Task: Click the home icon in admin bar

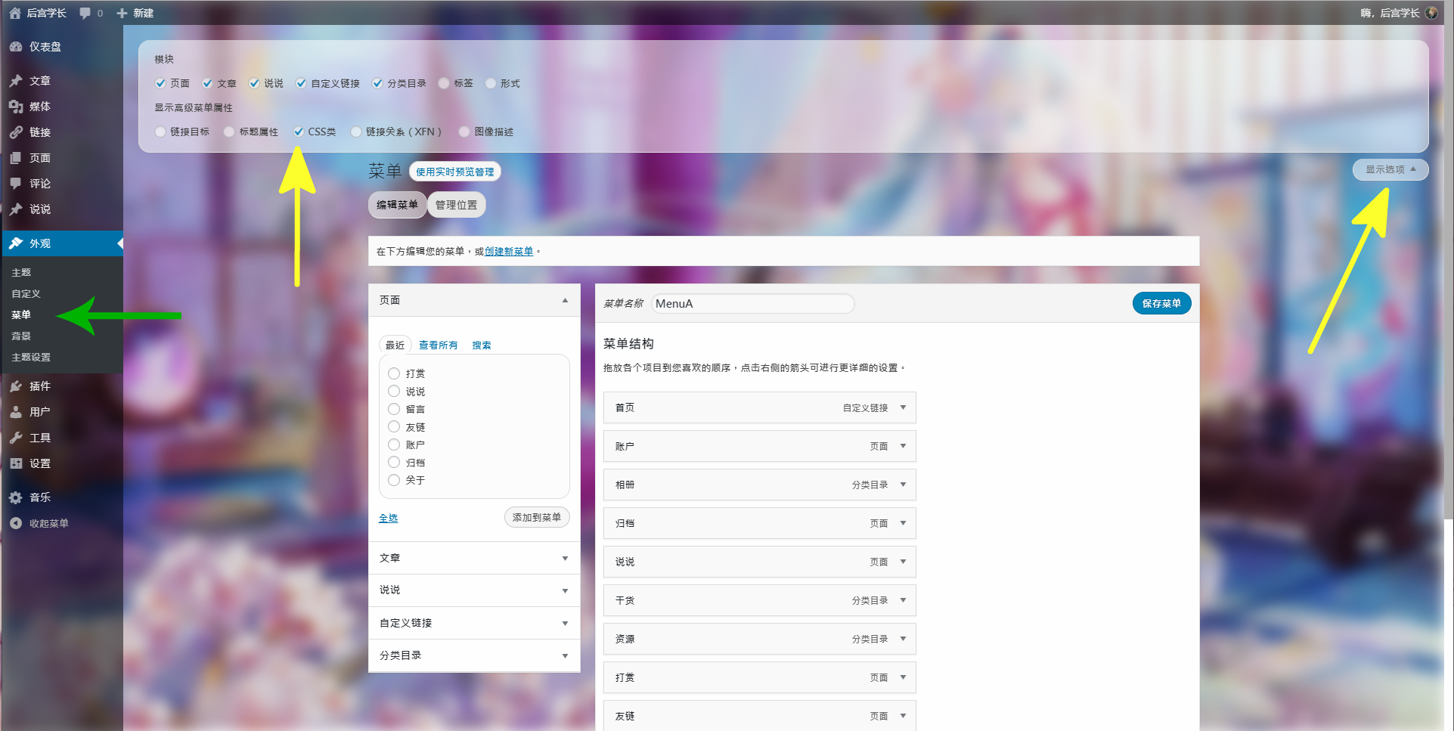Action: (x=15, y=13)
